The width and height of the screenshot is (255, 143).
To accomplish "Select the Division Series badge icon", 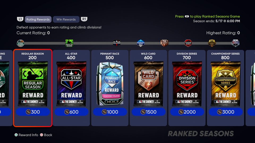I will tap(188, 43).
